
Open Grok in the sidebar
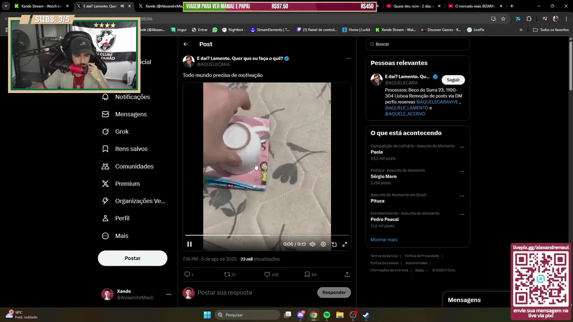[115, 131]
